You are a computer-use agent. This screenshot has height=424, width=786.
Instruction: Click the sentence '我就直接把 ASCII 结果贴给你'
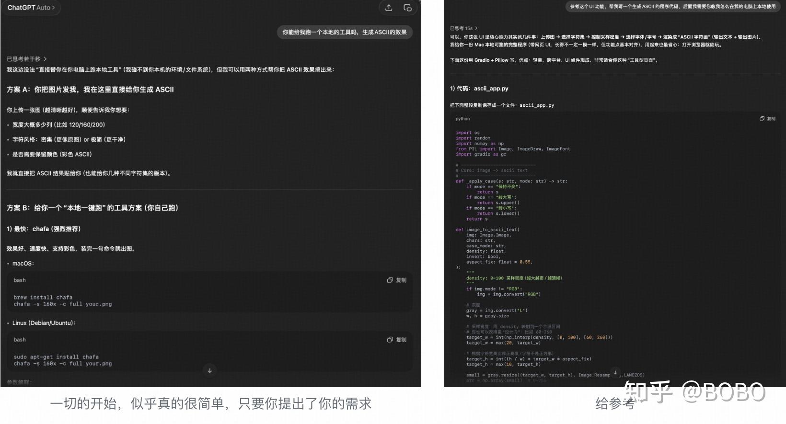point(89,173)
